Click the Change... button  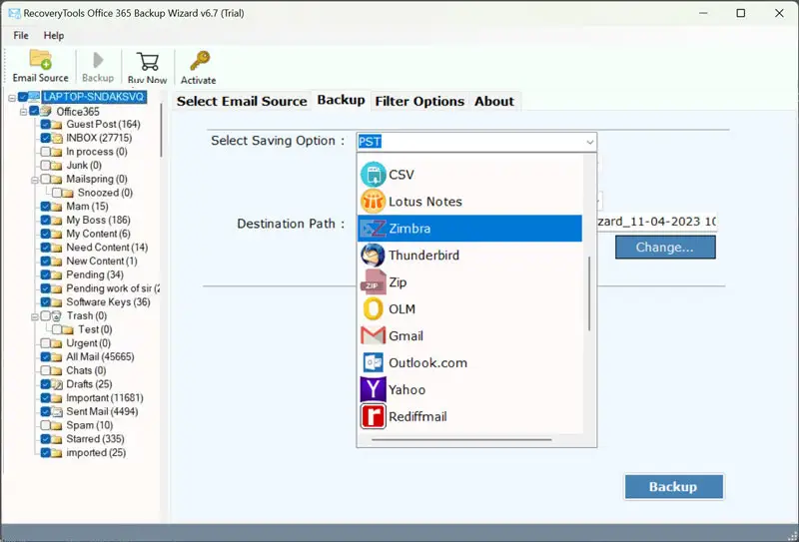click(665, 248)
